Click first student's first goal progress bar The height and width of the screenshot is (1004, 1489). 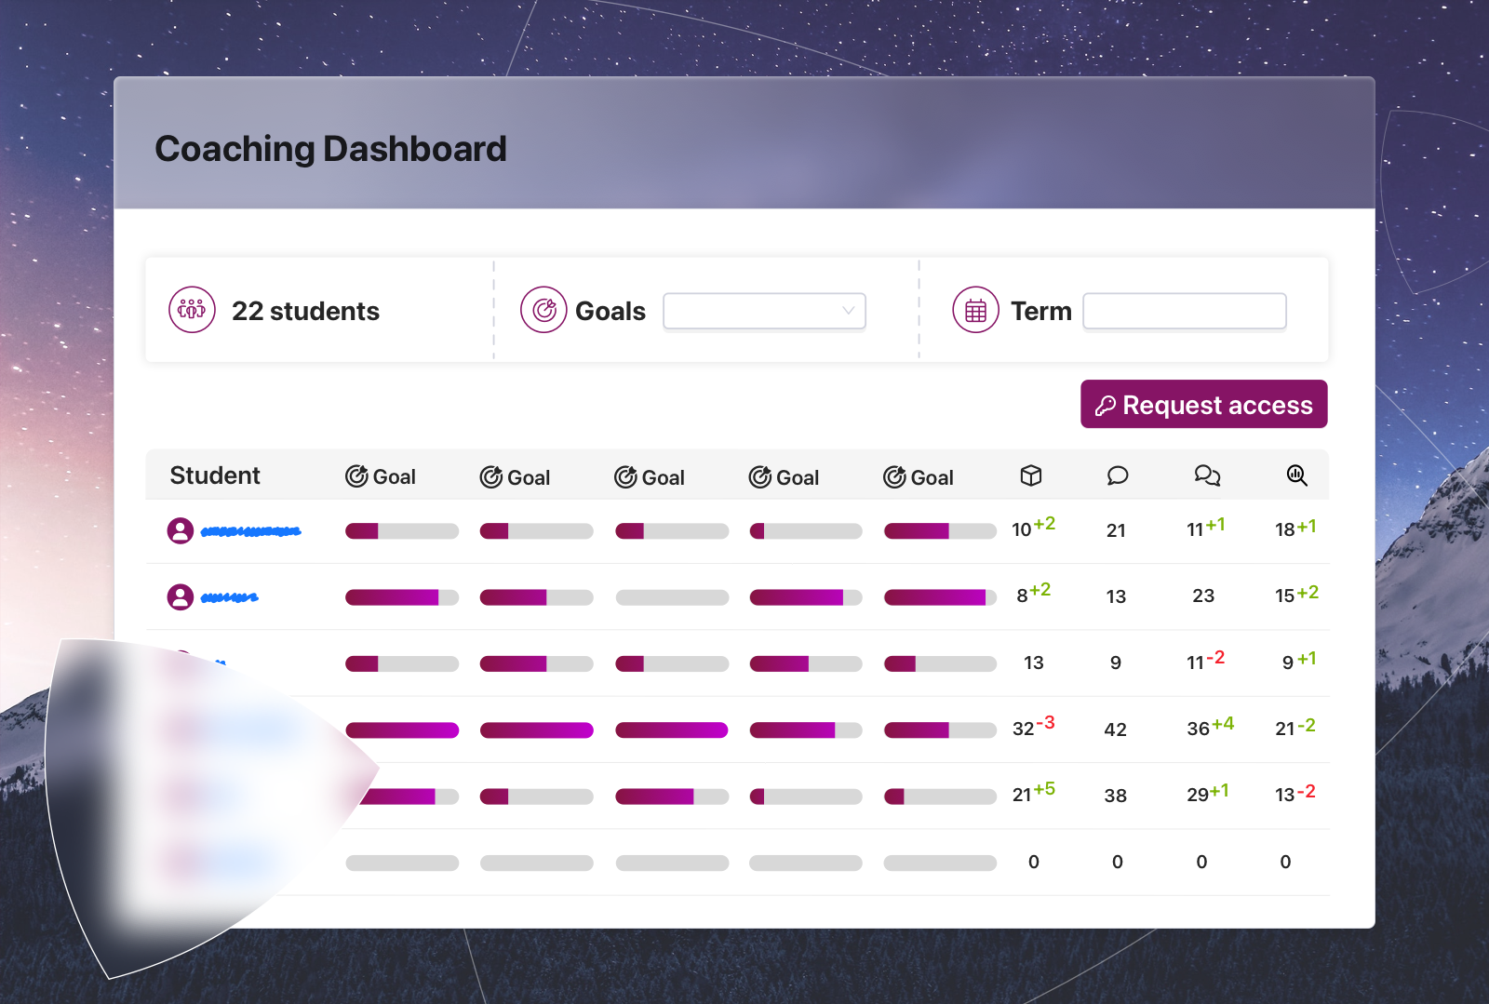tap(401, 531)
